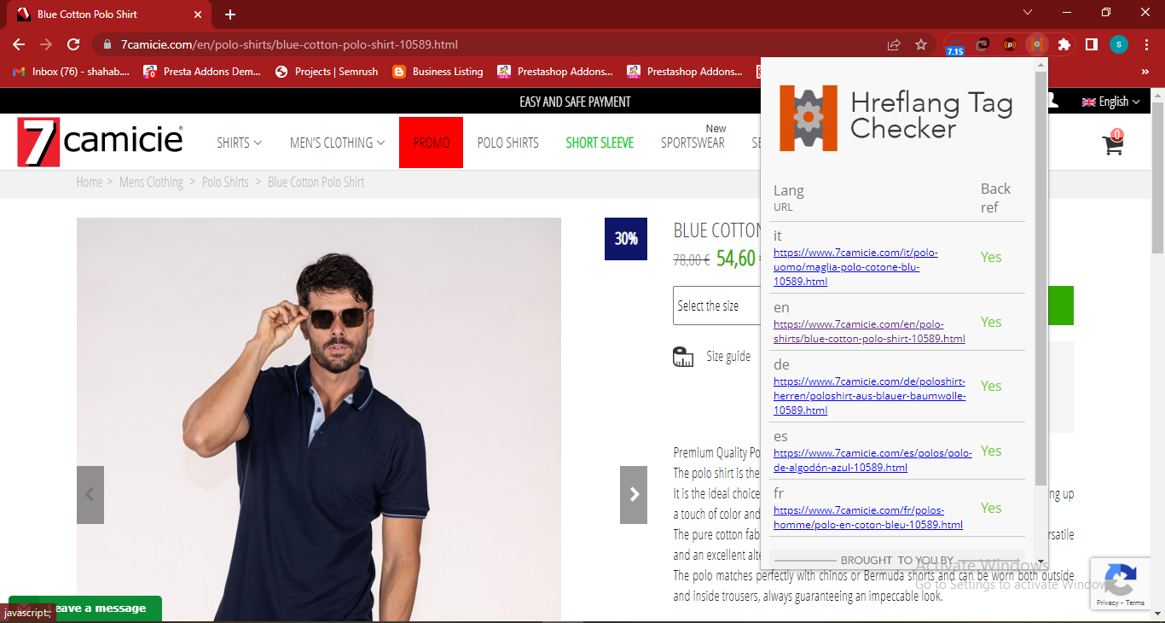
Task: Click the EASY AND SAFE PAYMENT banner text
Action: click(575, 102)
